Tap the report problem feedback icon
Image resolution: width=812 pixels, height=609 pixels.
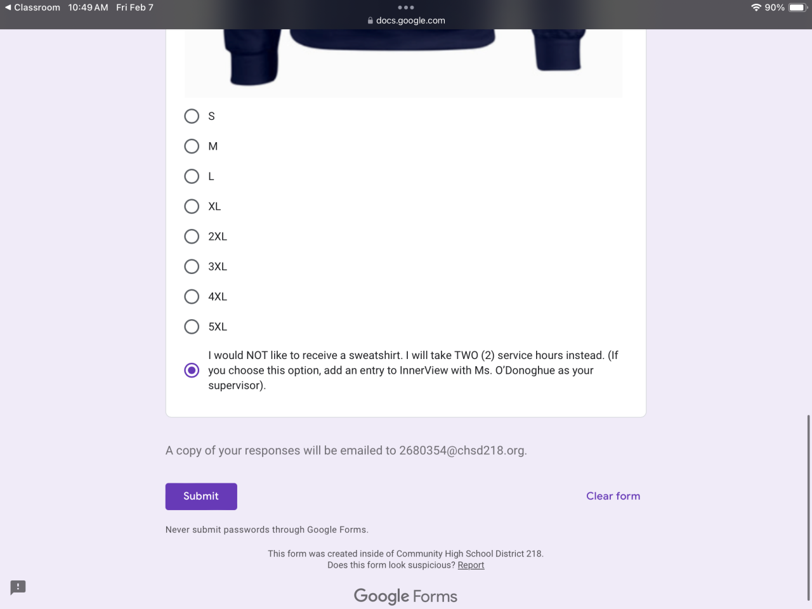pos(18,587)
